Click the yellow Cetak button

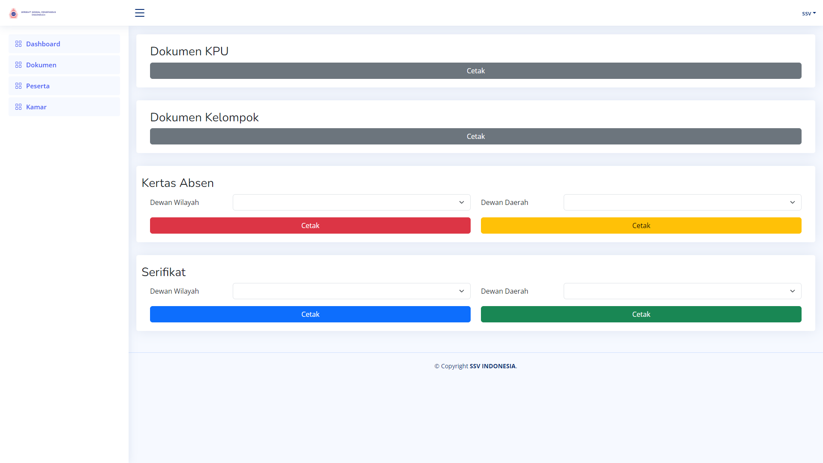[641, 225]
